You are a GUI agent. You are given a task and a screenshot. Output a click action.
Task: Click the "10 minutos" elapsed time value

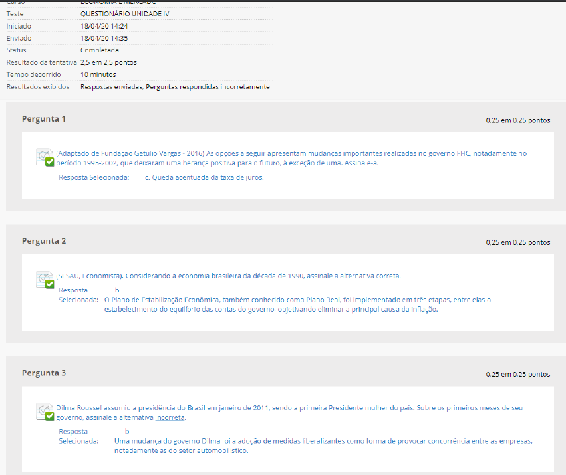(x=98, y=75)
